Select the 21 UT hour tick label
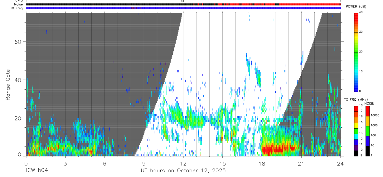The height and width of the screenshot is (177, 383). pyautogui.click(x=301, y=163)
